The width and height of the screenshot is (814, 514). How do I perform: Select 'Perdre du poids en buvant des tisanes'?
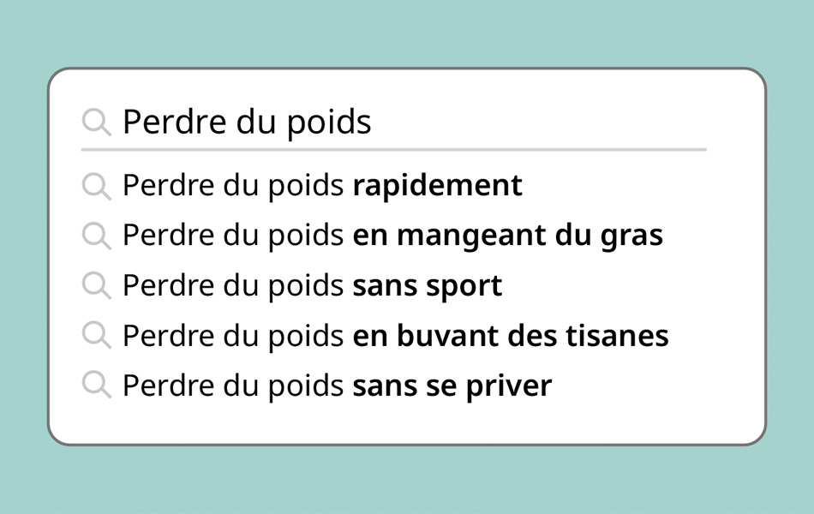(396, 336)
